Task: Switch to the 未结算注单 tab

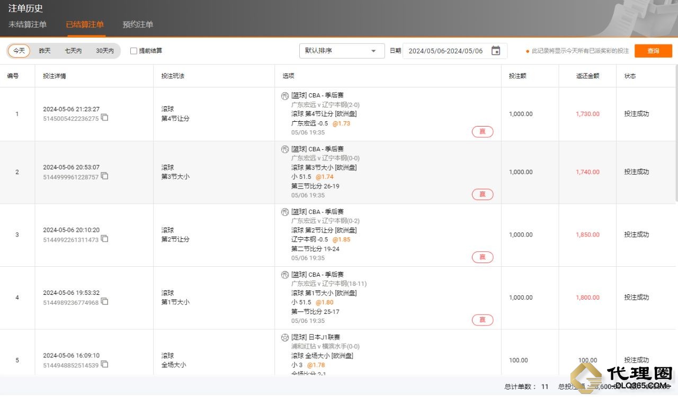Action: 28,24
